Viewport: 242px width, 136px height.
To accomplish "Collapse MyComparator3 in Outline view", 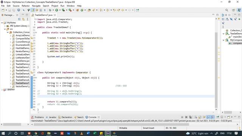I will click(x=223, y=40).
